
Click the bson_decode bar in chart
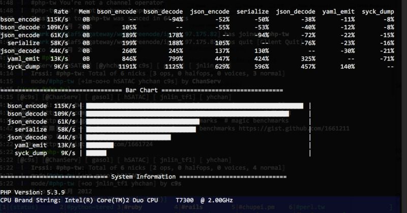click(x=187, y=114)
